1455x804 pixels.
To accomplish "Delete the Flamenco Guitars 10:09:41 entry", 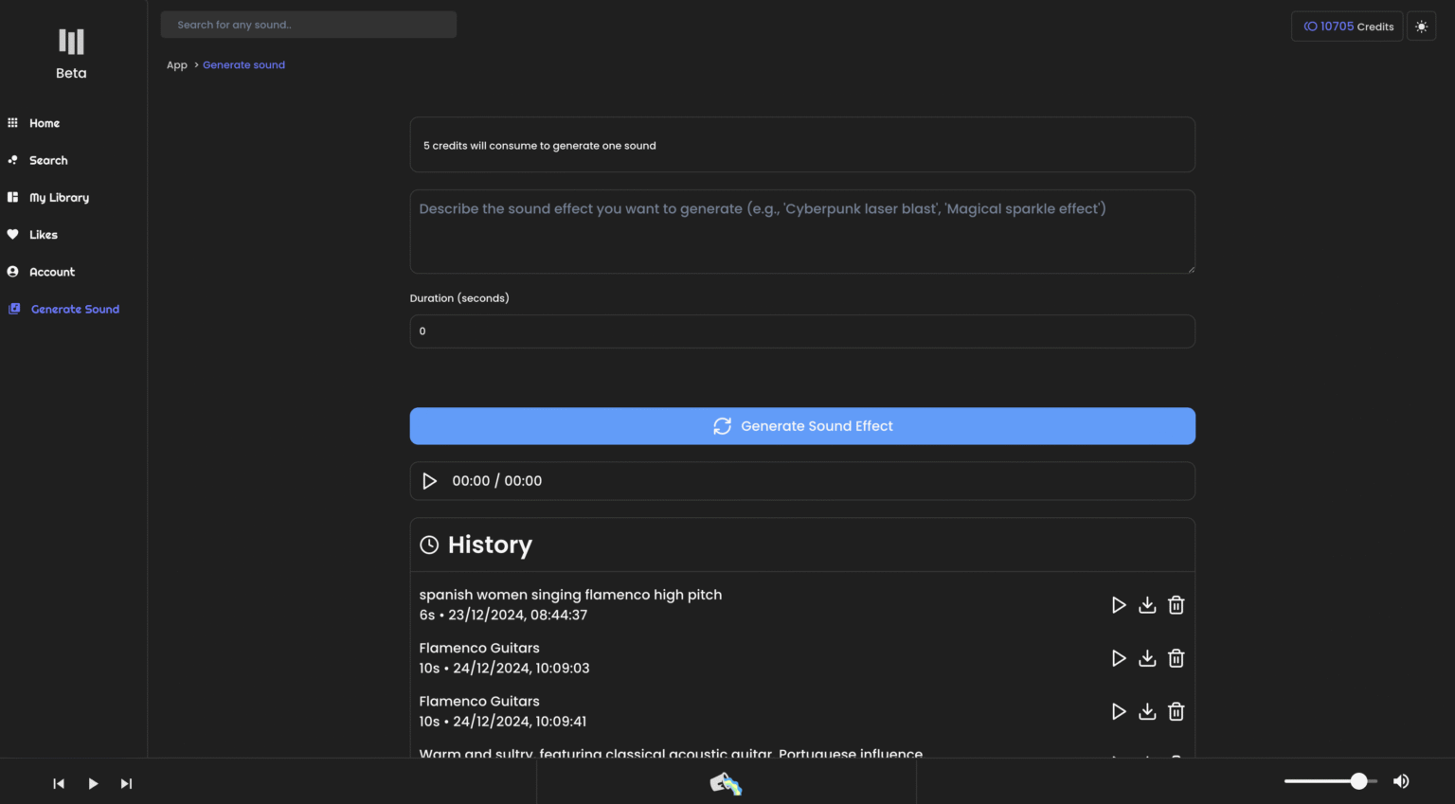I will click(1176, 711).
